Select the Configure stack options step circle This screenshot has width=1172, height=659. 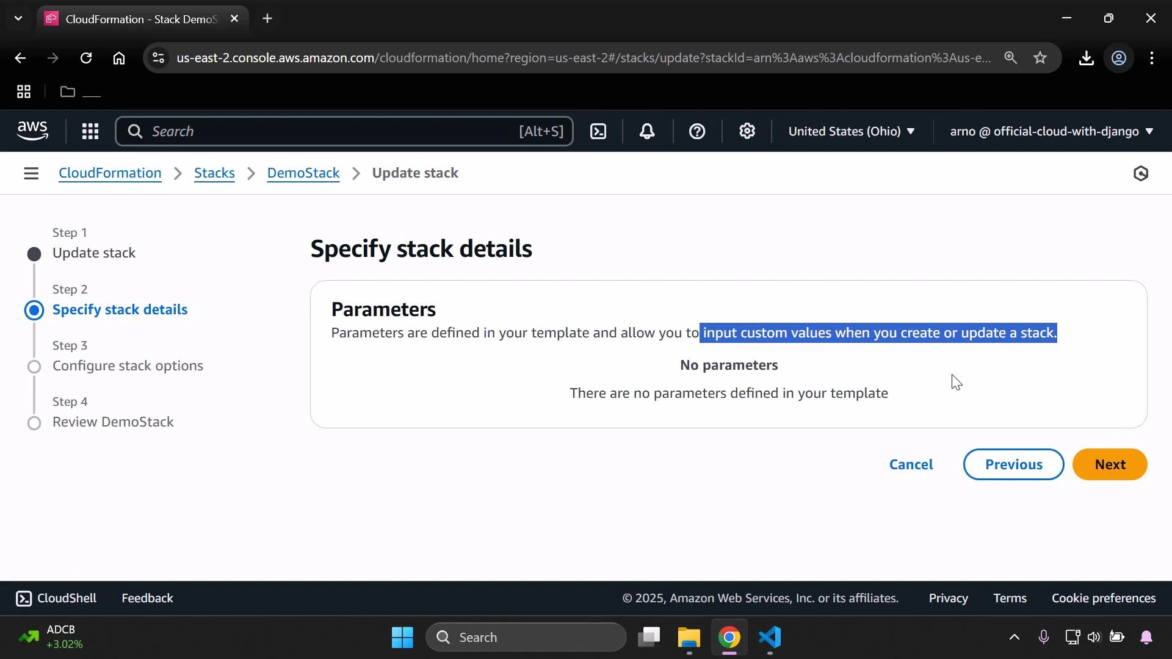pyautogui.click(x=34, y=367)
